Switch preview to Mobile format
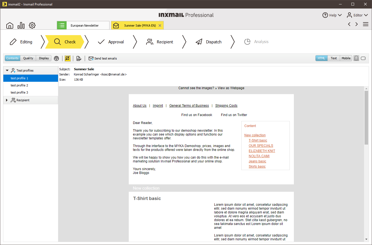 pos(346,58)
